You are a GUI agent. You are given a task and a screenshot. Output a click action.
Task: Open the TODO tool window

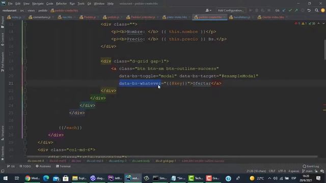pos(25,166)
